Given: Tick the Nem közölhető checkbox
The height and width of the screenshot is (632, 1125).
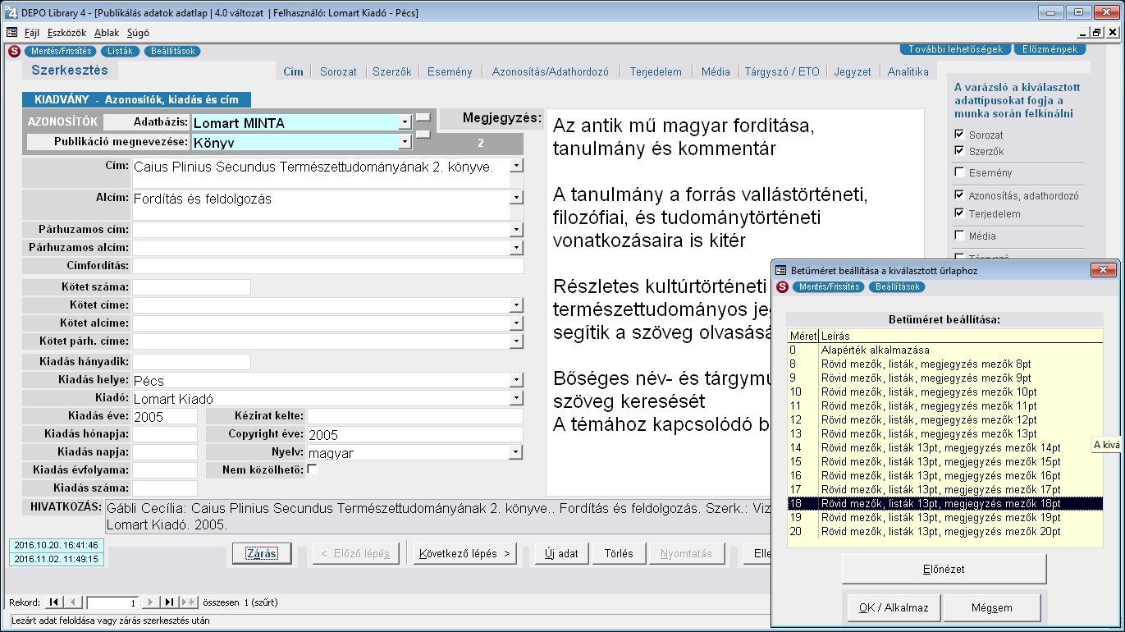Looking at the screenshot, I should point(312,470).
